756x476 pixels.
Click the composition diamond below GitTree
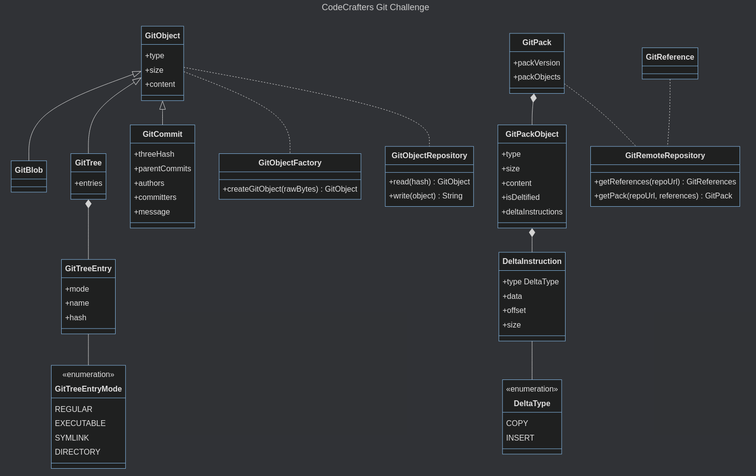pos(88,204)
